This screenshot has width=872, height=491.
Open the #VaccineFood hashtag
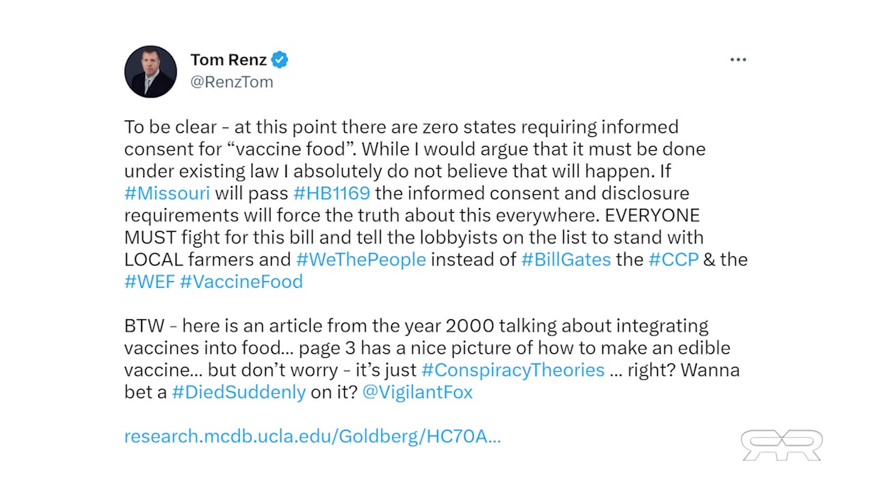242,282
